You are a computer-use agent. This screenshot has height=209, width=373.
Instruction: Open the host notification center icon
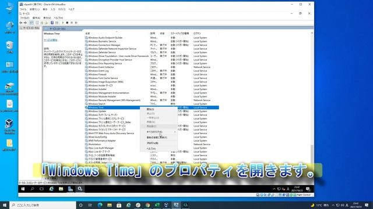(367, 205)
